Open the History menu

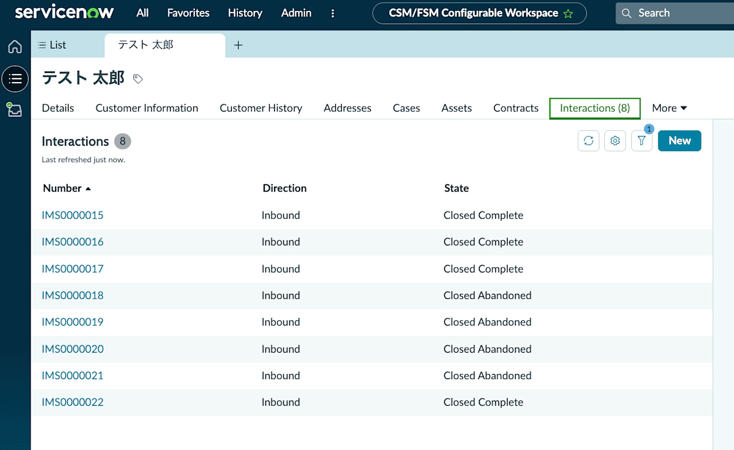(x=245, y=13)
